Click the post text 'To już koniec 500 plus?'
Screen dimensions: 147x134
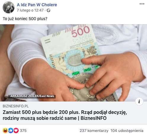tap(25, 19)
